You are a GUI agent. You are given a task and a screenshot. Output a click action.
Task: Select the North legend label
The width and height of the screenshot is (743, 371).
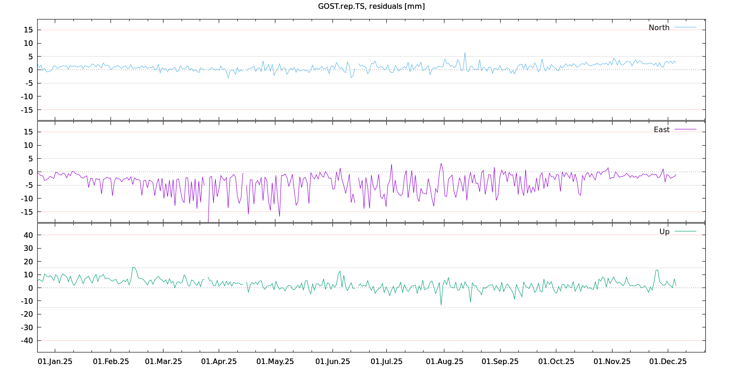659,27
